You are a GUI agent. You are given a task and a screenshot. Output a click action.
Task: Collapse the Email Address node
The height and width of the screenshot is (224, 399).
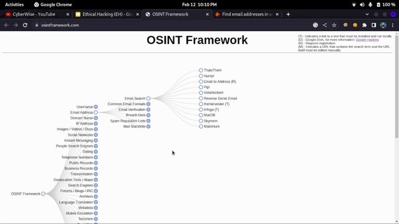point(95,113)
